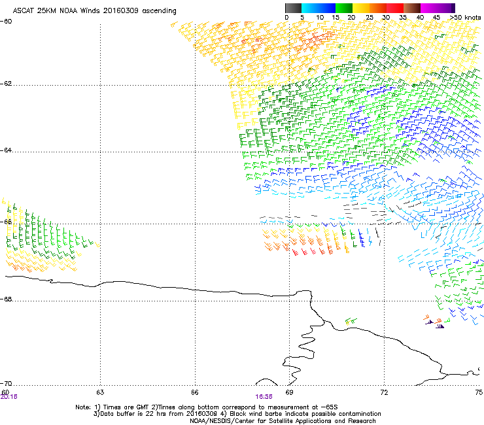Click the '20' label under the color bar
Image resolution: width=484 pixels, height=425 pixels.
351,18
